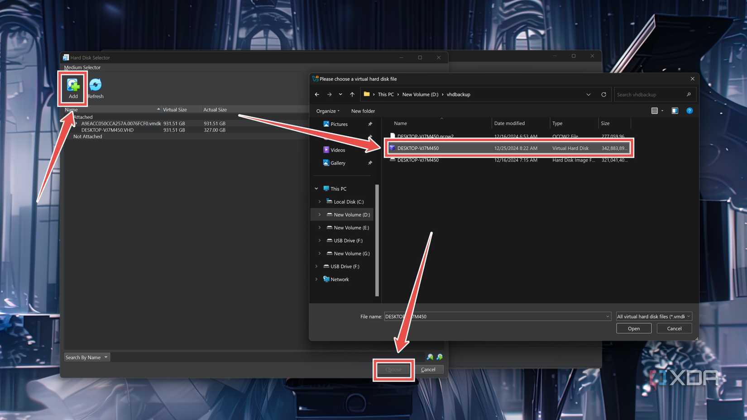Unpin Gallery from the navigation pane
The width and height of the screenshot is (747, 420).
370,163
